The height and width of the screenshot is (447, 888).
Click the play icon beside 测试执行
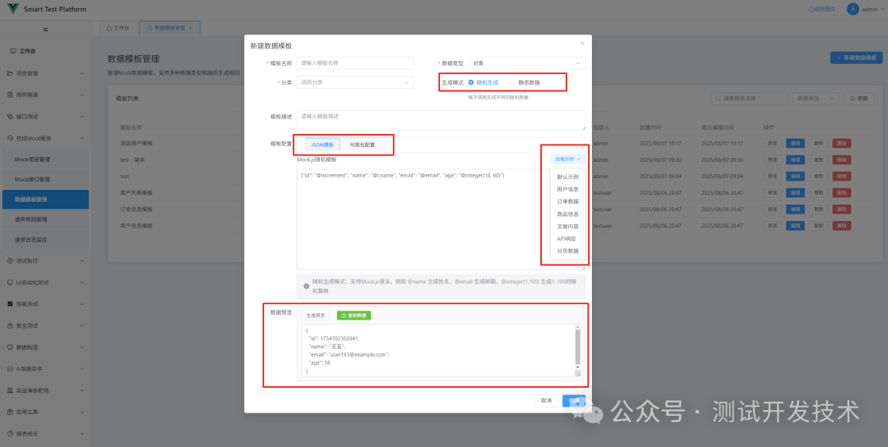click(x=10, y=260)
